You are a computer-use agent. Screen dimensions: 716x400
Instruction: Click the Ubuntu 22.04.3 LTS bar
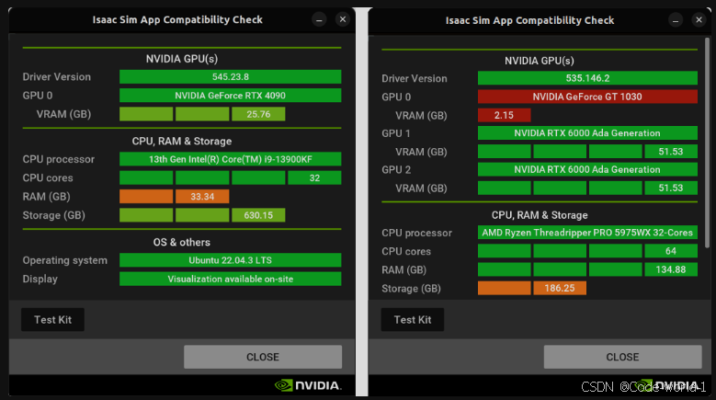[x=230, y=260]
